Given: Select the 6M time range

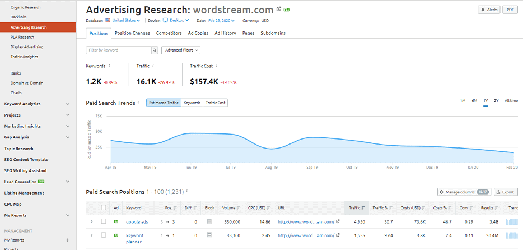Looking at the screenshot, I should [x=474, y=101].
